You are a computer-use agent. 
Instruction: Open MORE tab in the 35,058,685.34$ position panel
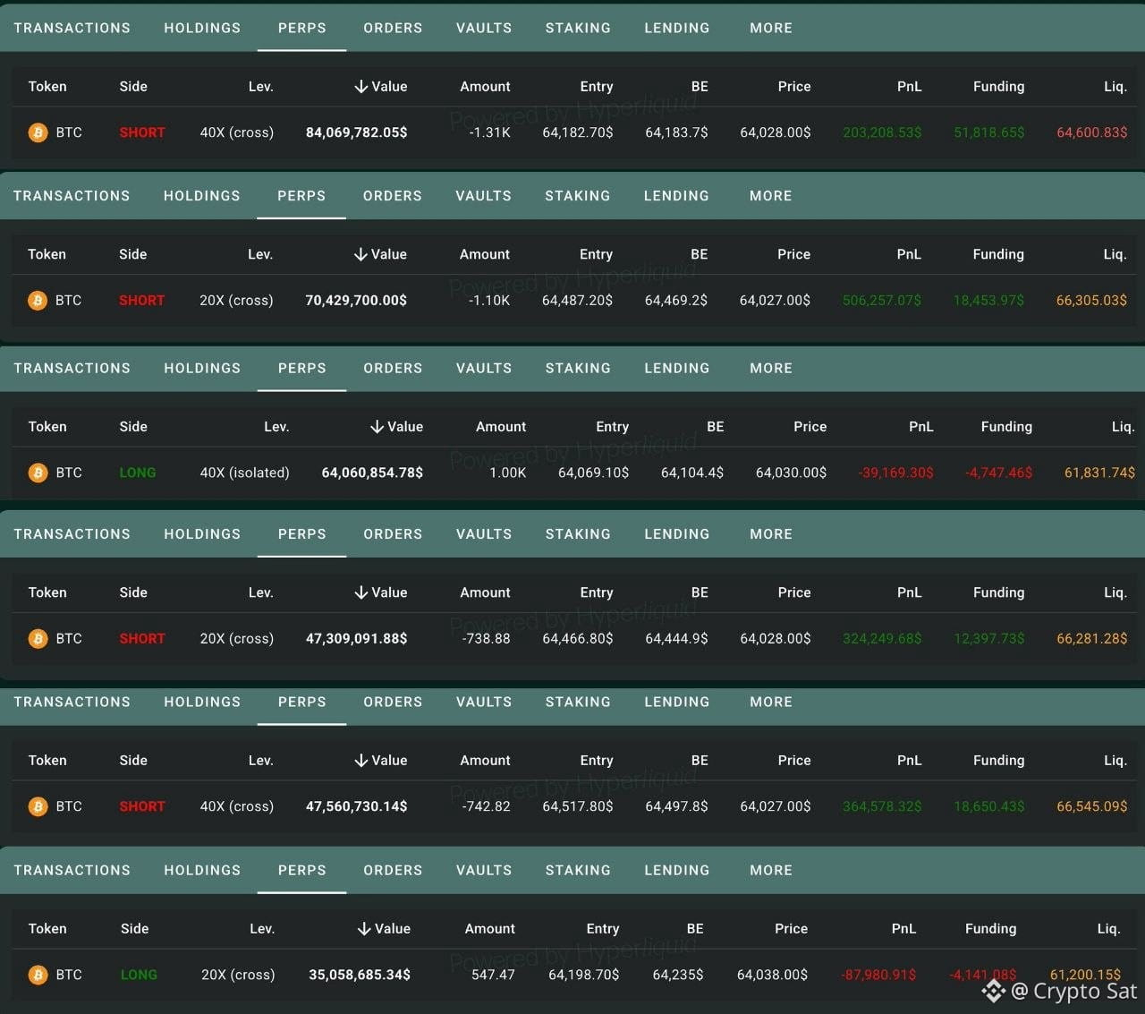[x=771, y=871]
